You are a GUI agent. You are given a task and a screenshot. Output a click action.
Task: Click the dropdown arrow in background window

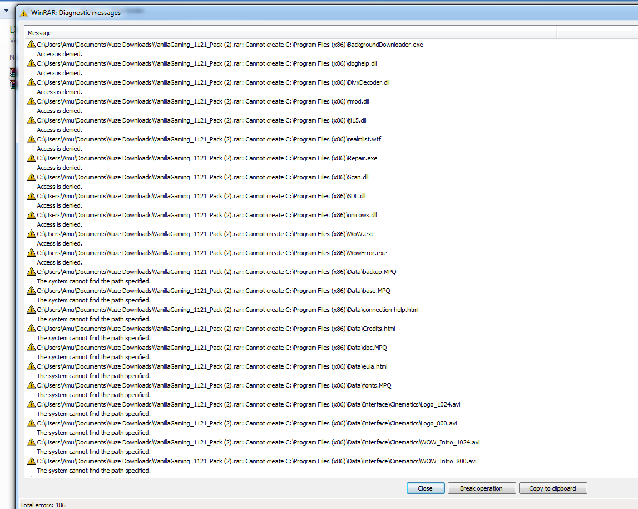click(6, 11)
